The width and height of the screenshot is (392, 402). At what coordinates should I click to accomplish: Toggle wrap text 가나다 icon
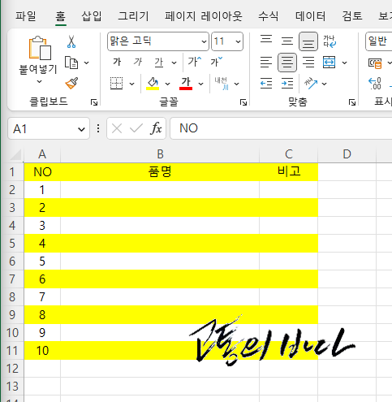coord(330,41)
